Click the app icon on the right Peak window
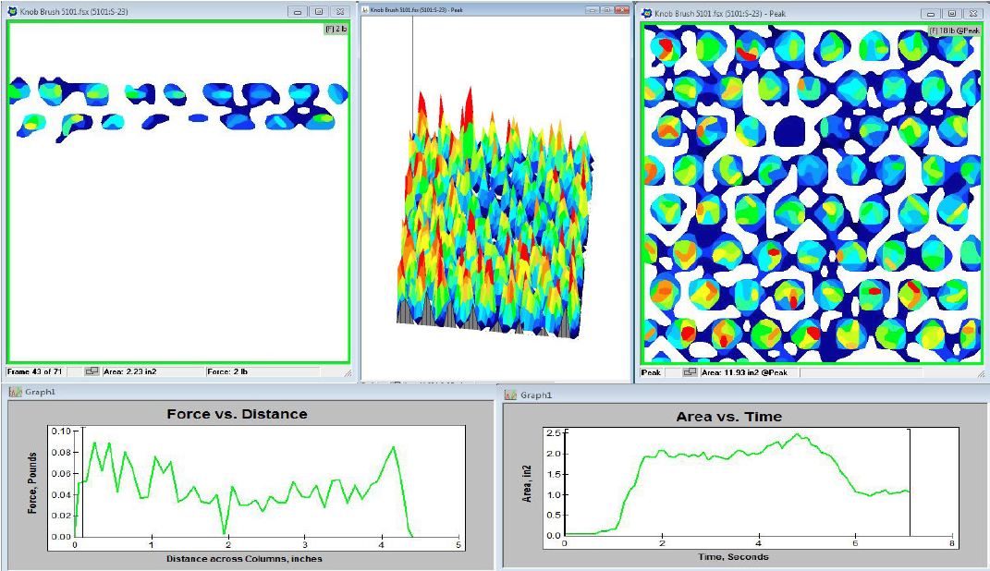990x571 pixels. coord(644,14)
